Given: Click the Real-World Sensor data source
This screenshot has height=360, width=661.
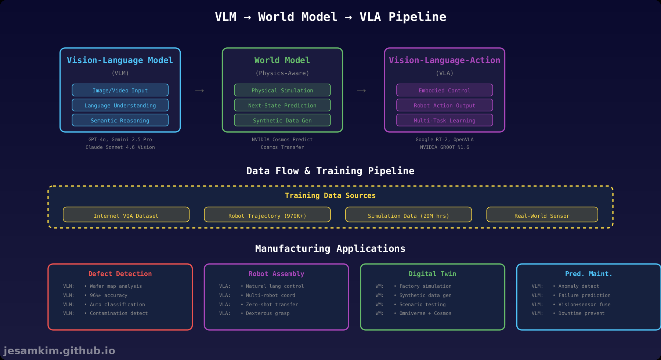Looking at the screenshot, I should pyautogui.click(x=542, y=215).
